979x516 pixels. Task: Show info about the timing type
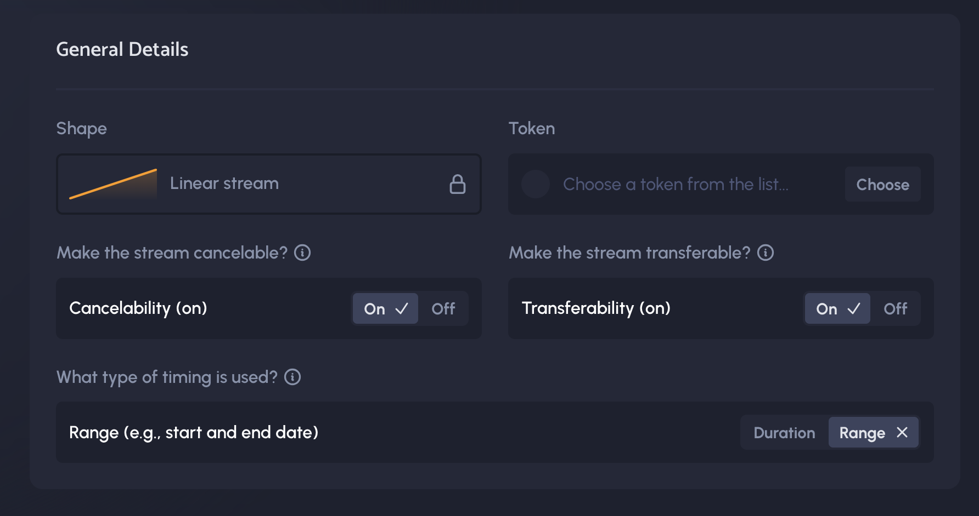(292, 377)
